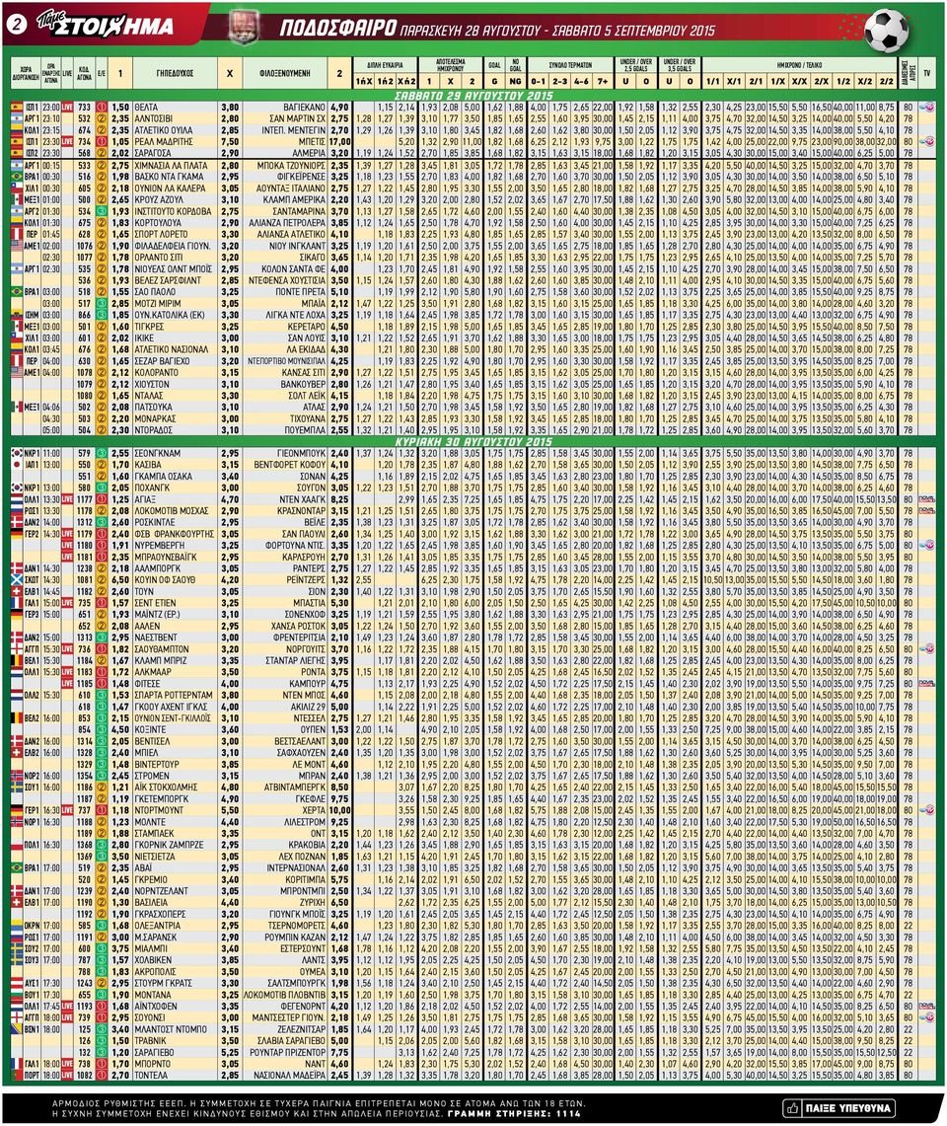Click the LIVE badge in the ΣΕΝΤ ΕΤΙΕΝ row
Image resolution: width=947 pixels, height=1126 pixels.
[x=67, y=603]
